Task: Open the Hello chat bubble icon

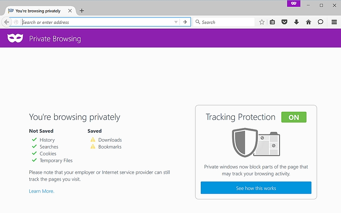Action: (321, 22)
